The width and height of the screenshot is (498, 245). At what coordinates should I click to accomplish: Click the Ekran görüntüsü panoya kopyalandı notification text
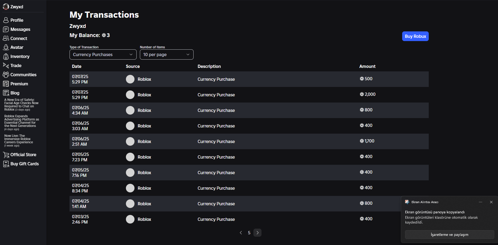click(435, 212)
